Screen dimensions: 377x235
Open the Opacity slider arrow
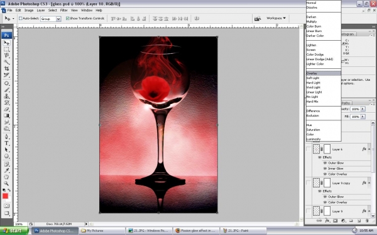(x=363, y=109)
